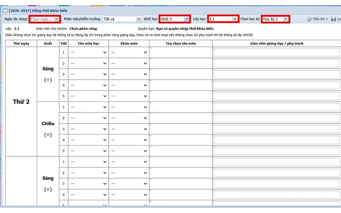Click the floppy-disk save icon
Screen dimensions: 341x213
(x=333, y=19)
